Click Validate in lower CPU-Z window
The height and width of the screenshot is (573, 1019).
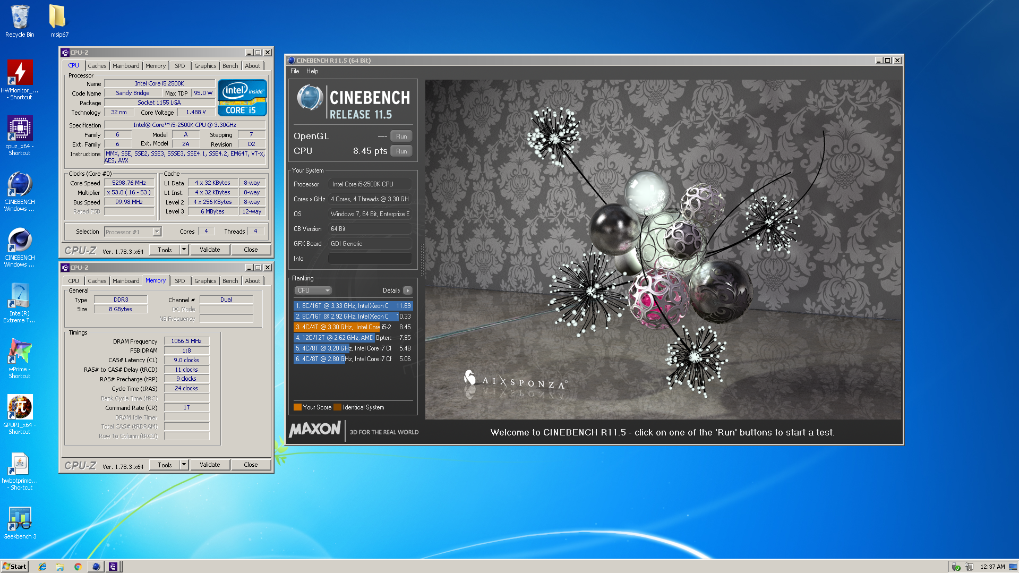pyautogui.click(x=210, y=465)
